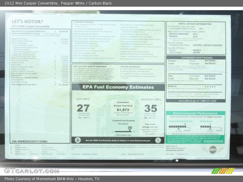Click the "Environmental Performance" header
The image size is (243, 182).
coord(195,113)
